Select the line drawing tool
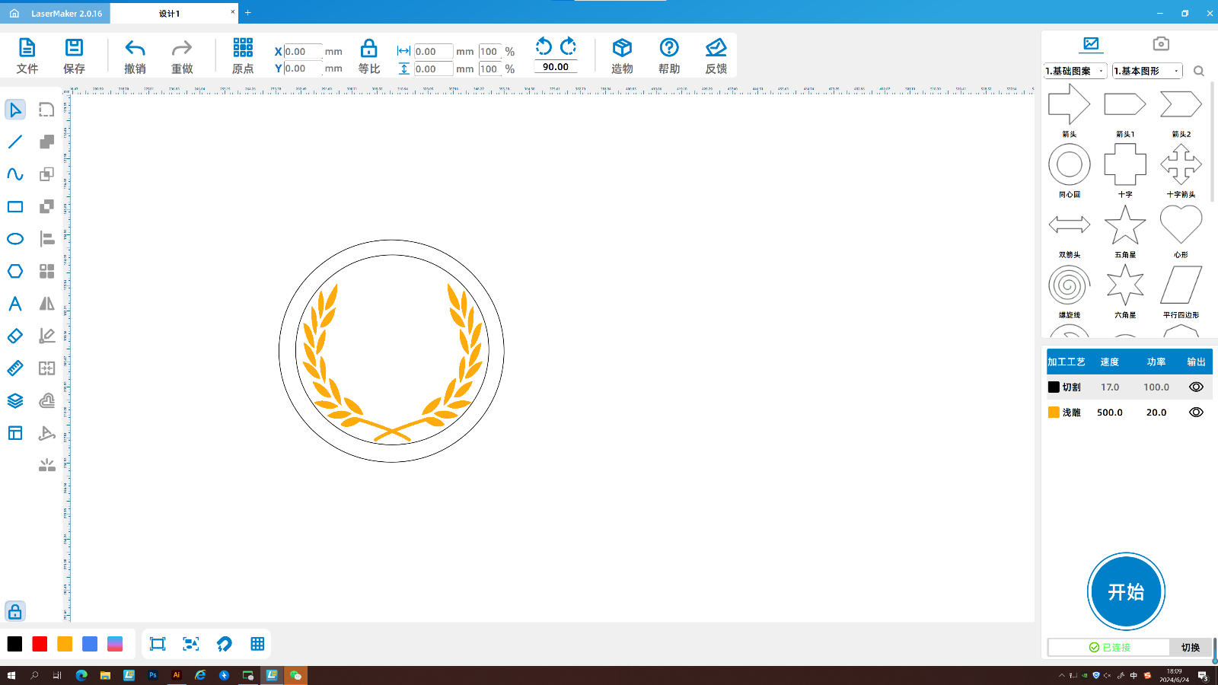 [15, 142]
